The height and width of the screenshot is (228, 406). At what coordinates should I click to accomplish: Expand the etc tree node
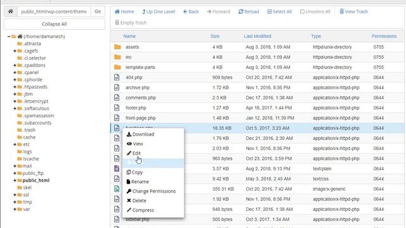pos(15,144)
